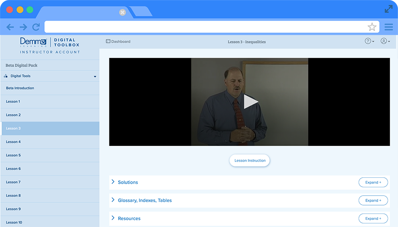Image resolution: width=398 pixels, height=227 pixels.
Task: Open the help question mark menu
Action: tap(369, 41)
